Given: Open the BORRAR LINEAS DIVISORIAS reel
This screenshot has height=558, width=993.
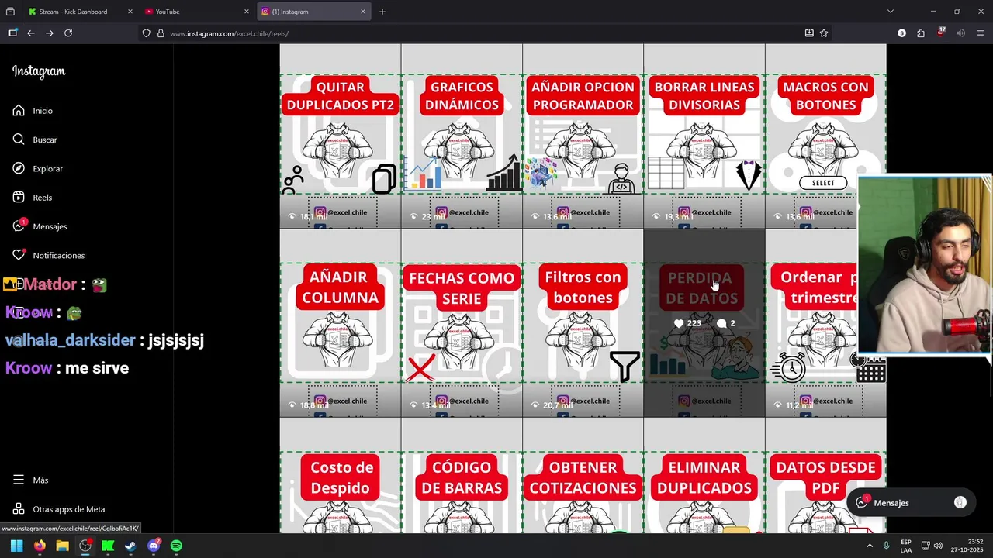Looking at the screenshot, I should point(704,136).
